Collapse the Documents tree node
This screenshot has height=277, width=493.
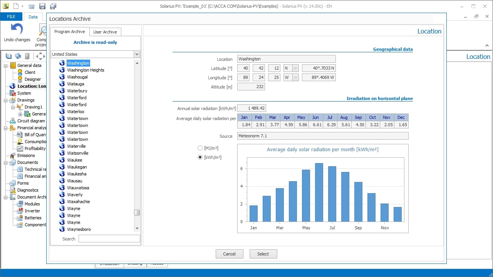6,162
